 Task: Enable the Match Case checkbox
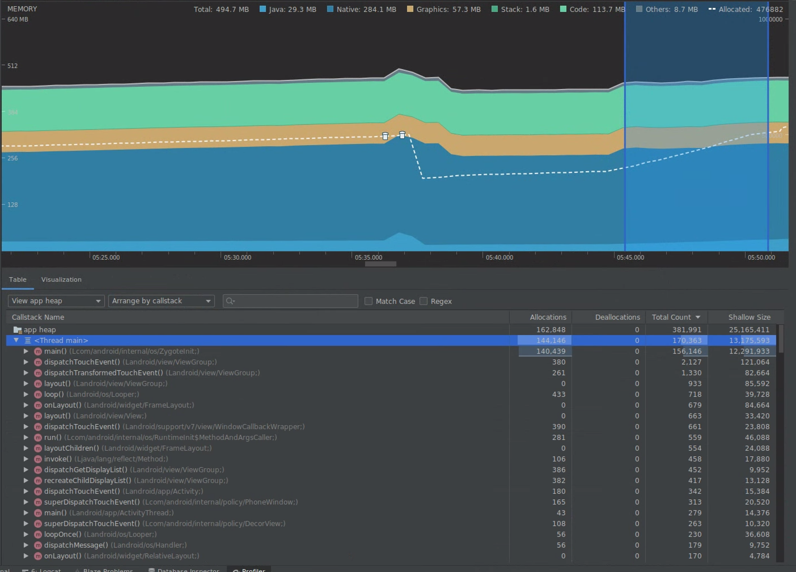(x=369, y=301)
